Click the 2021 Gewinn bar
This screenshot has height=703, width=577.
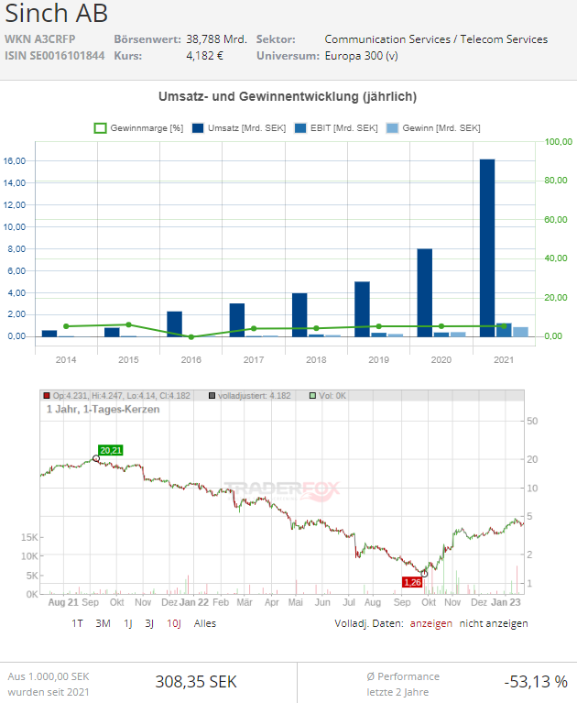pos(520,332)
